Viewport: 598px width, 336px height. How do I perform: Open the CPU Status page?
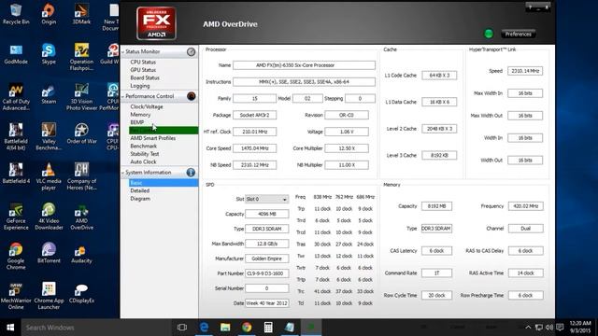click(143, 63)
